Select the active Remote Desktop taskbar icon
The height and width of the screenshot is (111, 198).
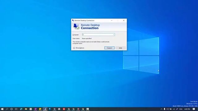45,109
